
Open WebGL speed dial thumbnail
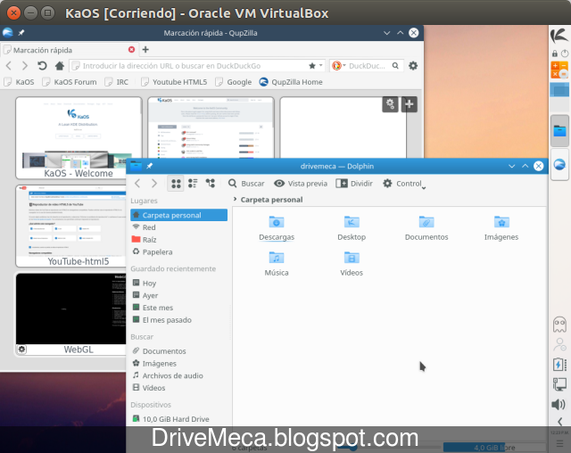[71, 314]
